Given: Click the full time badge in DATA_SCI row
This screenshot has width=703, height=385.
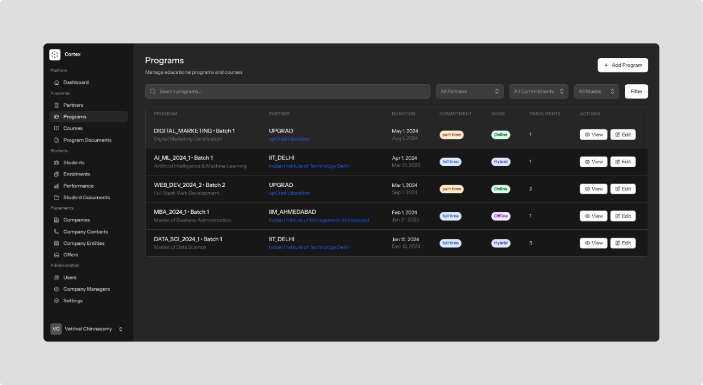Looking at the screenshot, I should tap(450, 243).
